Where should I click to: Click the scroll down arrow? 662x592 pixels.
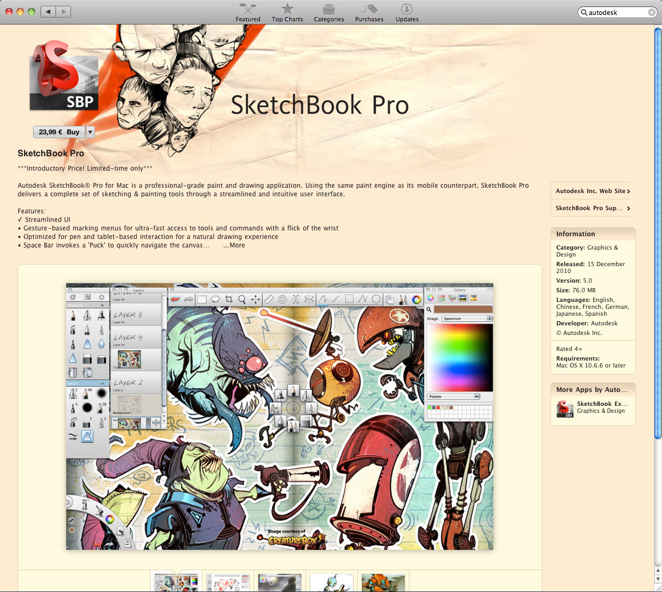pyautogui.click(x=658, y=580)
